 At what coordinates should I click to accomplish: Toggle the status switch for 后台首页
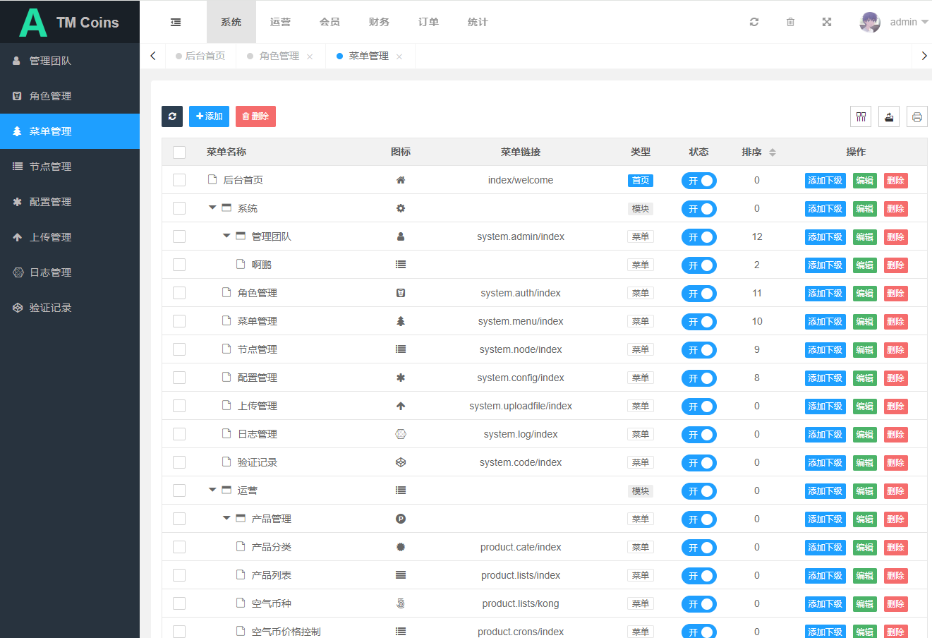[698, 181]
